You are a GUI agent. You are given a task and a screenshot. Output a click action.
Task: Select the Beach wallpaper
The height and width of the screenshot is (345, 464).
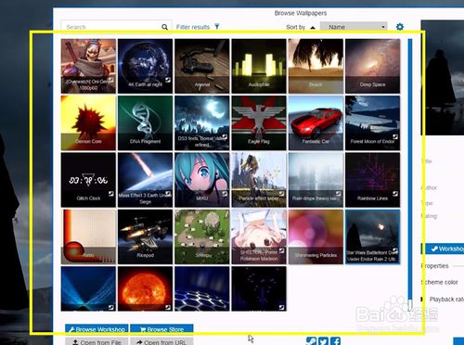tap(316, 66)
